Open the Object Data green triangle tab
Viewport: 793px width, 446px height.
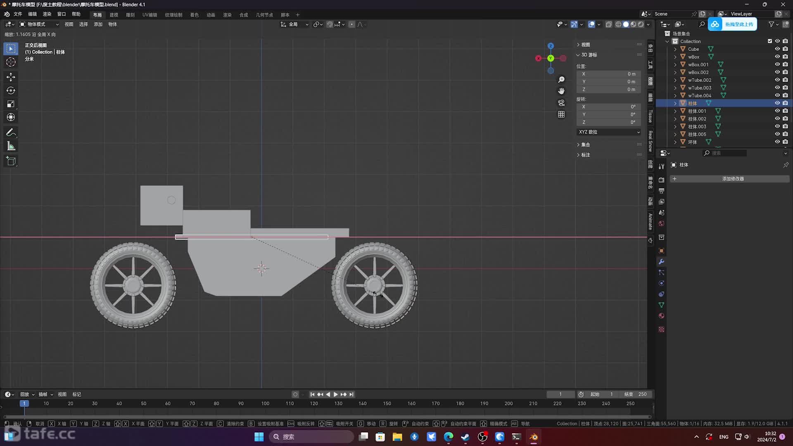pos(661,305)
